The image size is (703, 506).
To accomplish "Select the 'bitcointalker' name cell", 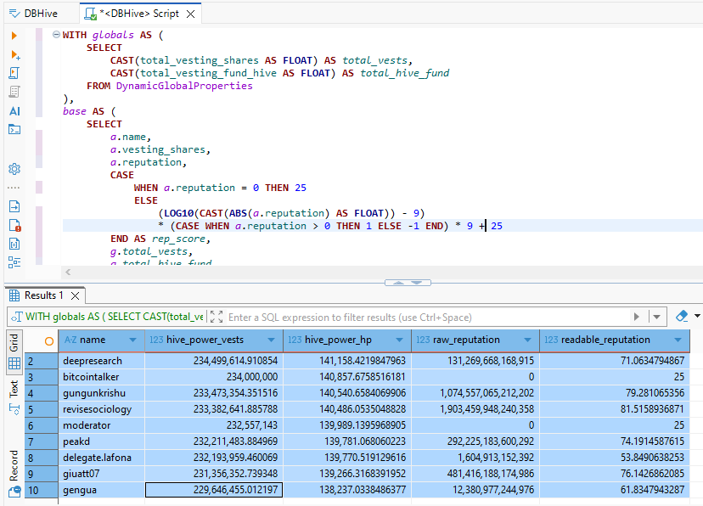I will tap(102, 377).
